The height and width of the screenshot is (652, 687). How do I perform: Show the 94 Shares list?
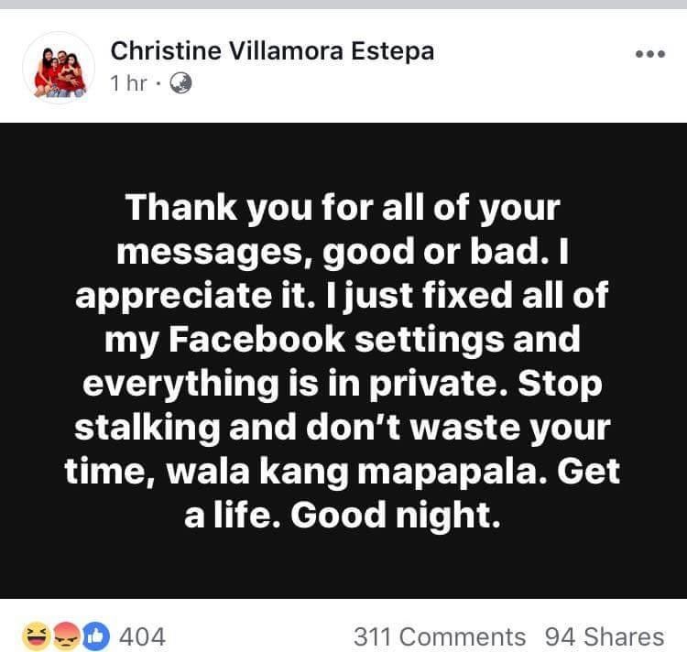[604, 636]
